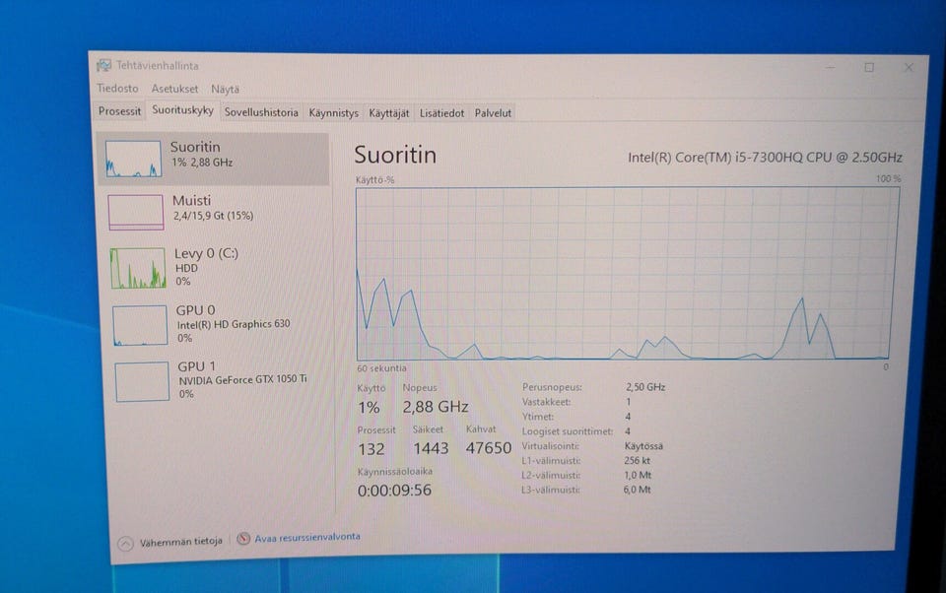Switch to the Prosessit tab
The width and height of the screenshot is (946, 593).
[119, 111]
